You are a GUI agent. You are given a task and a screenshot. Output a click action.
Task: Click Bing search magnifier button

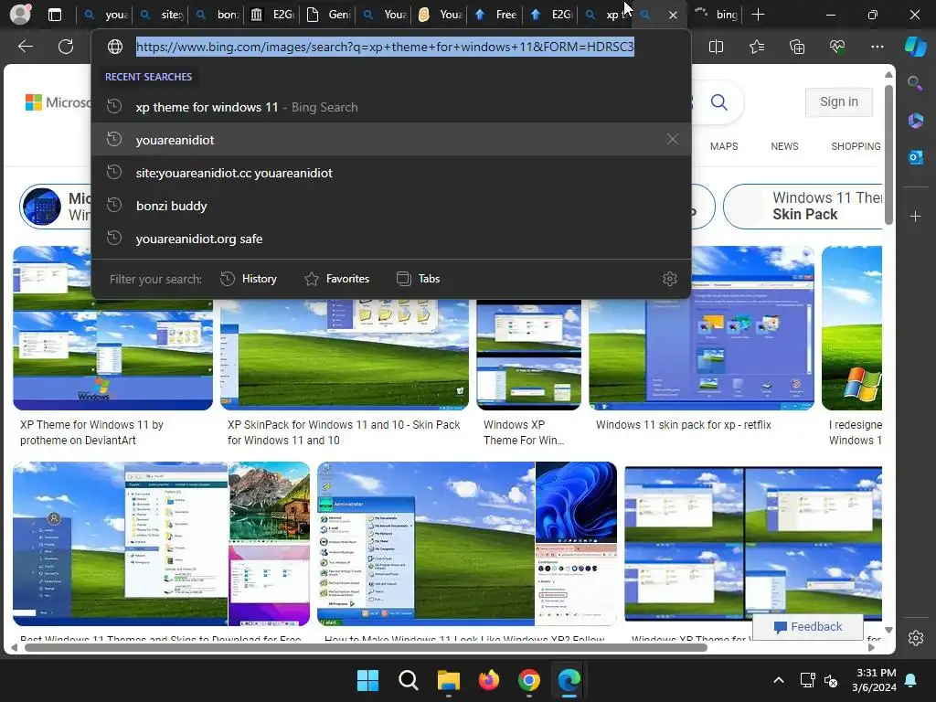(718, 102)
